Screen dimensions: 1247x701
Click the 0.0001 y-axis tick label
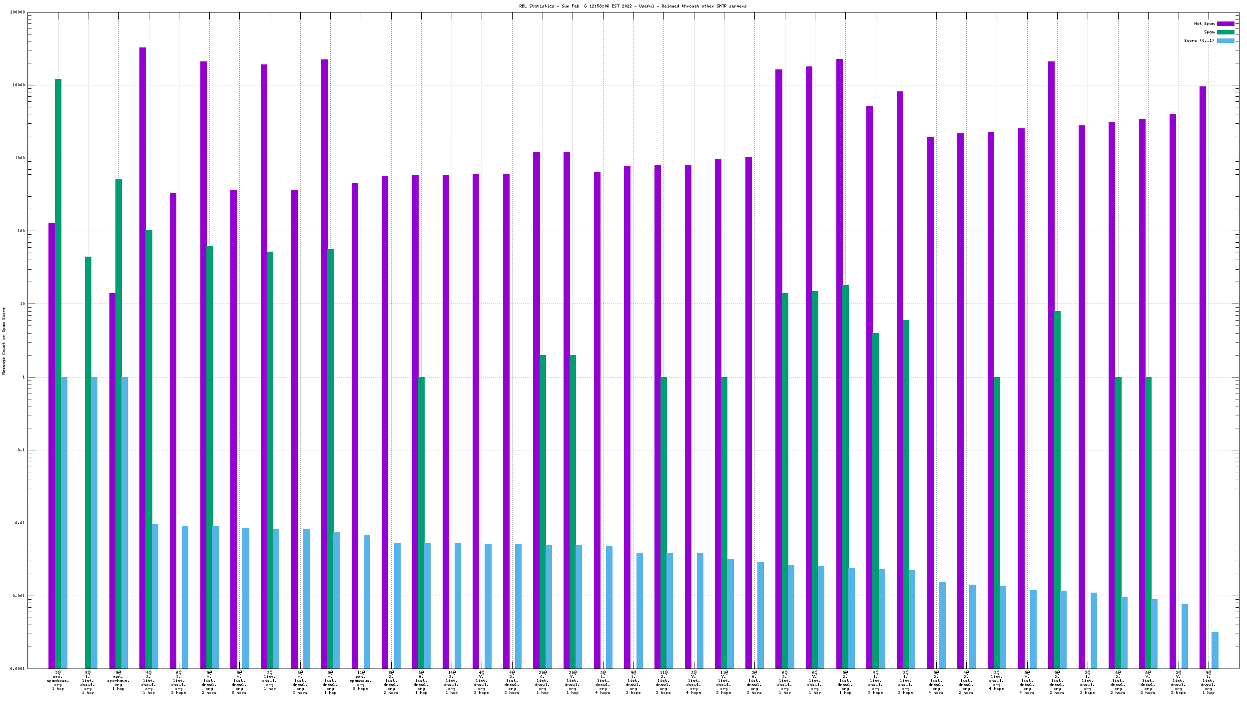17,669
